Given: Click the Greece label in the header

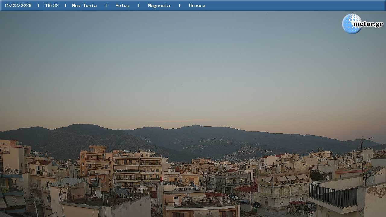Looking at the screenshot, I should tap(197, 5).
